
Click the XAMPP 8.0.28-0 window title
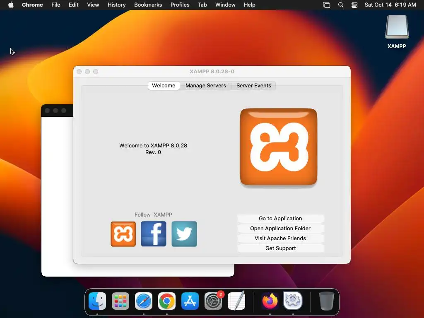tap(212, 71)
